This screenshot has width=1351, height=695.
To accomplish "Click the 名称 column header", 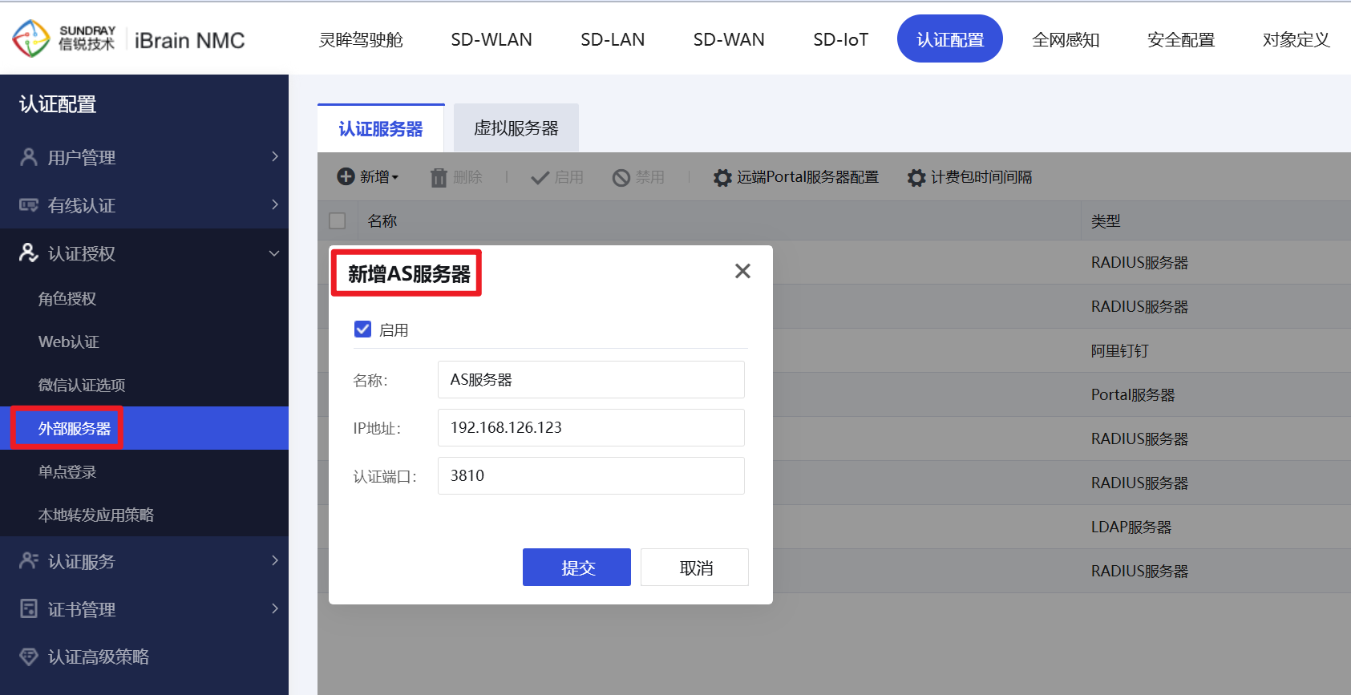I will click(x=382, y=220).
